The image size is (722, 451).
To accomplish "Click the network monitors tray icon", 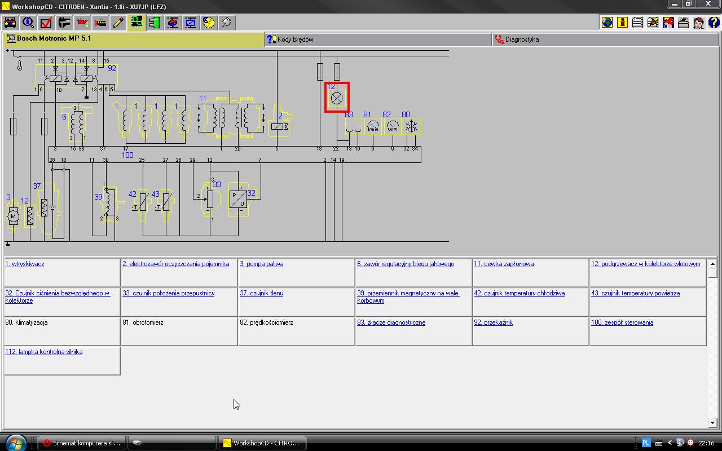I will click(681, 443).
